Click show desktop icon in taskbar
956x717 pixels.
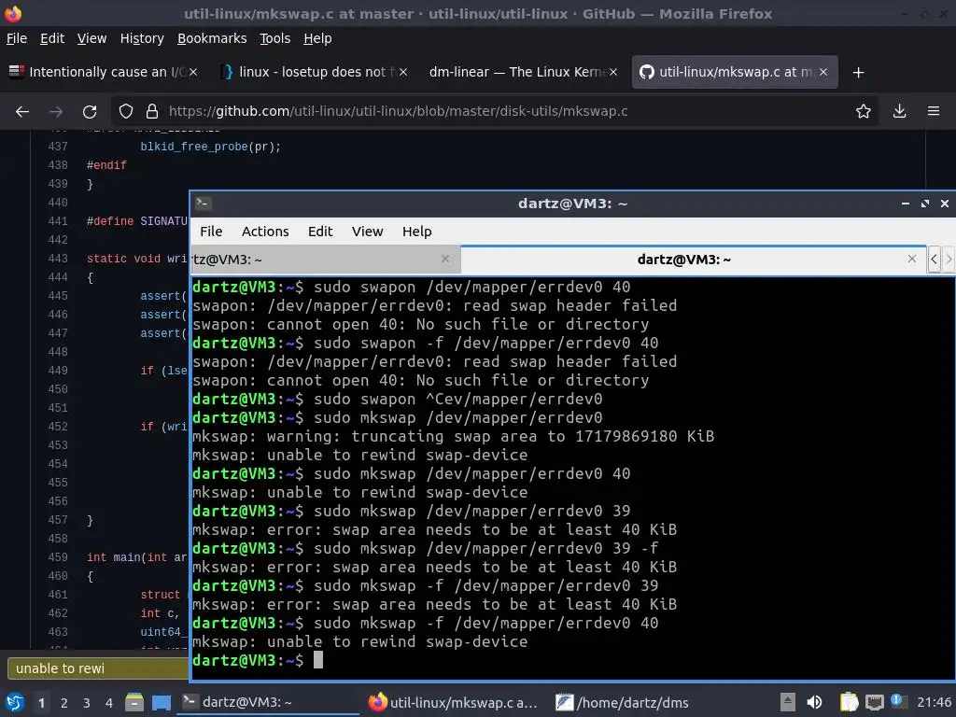point(162,702)
